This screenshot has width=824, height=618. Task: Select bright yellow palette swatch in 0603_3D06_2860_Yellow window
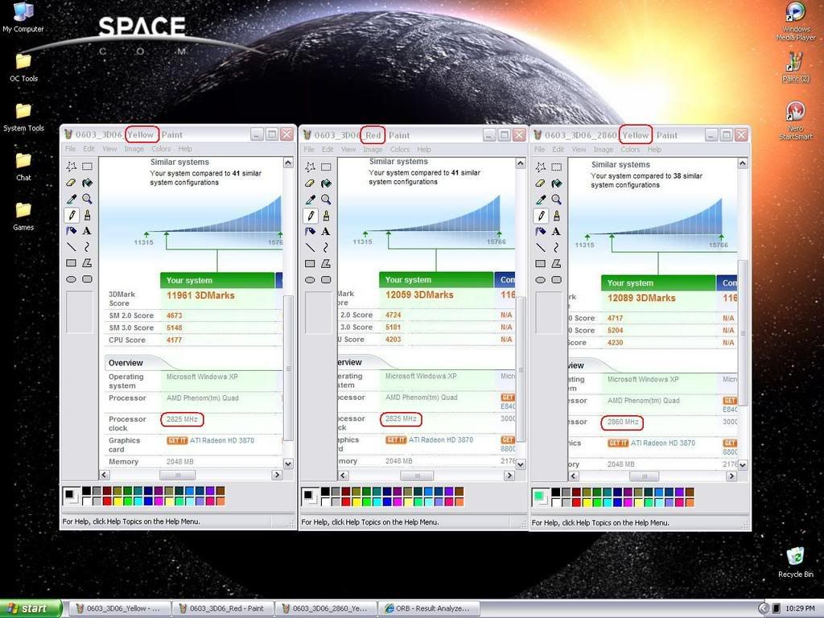[587, 502]
